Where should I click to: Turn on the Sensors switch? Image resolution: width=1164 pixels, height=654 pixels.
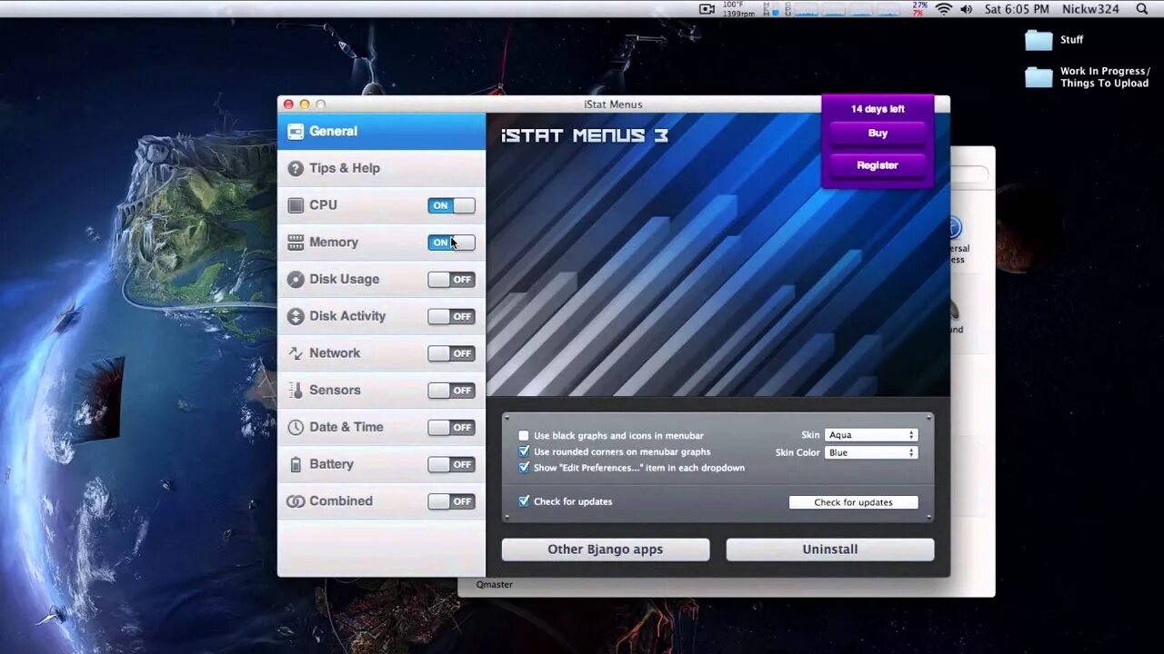click(x=451, y=391)
